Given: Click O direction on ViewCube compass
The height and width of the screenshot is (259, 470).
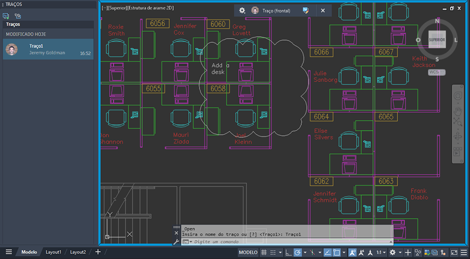Looking at the screenshot, I should [x=418, y=40].
